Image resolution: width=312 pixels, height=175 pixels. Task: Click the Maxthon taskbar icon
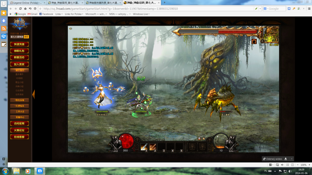[40, 171]
